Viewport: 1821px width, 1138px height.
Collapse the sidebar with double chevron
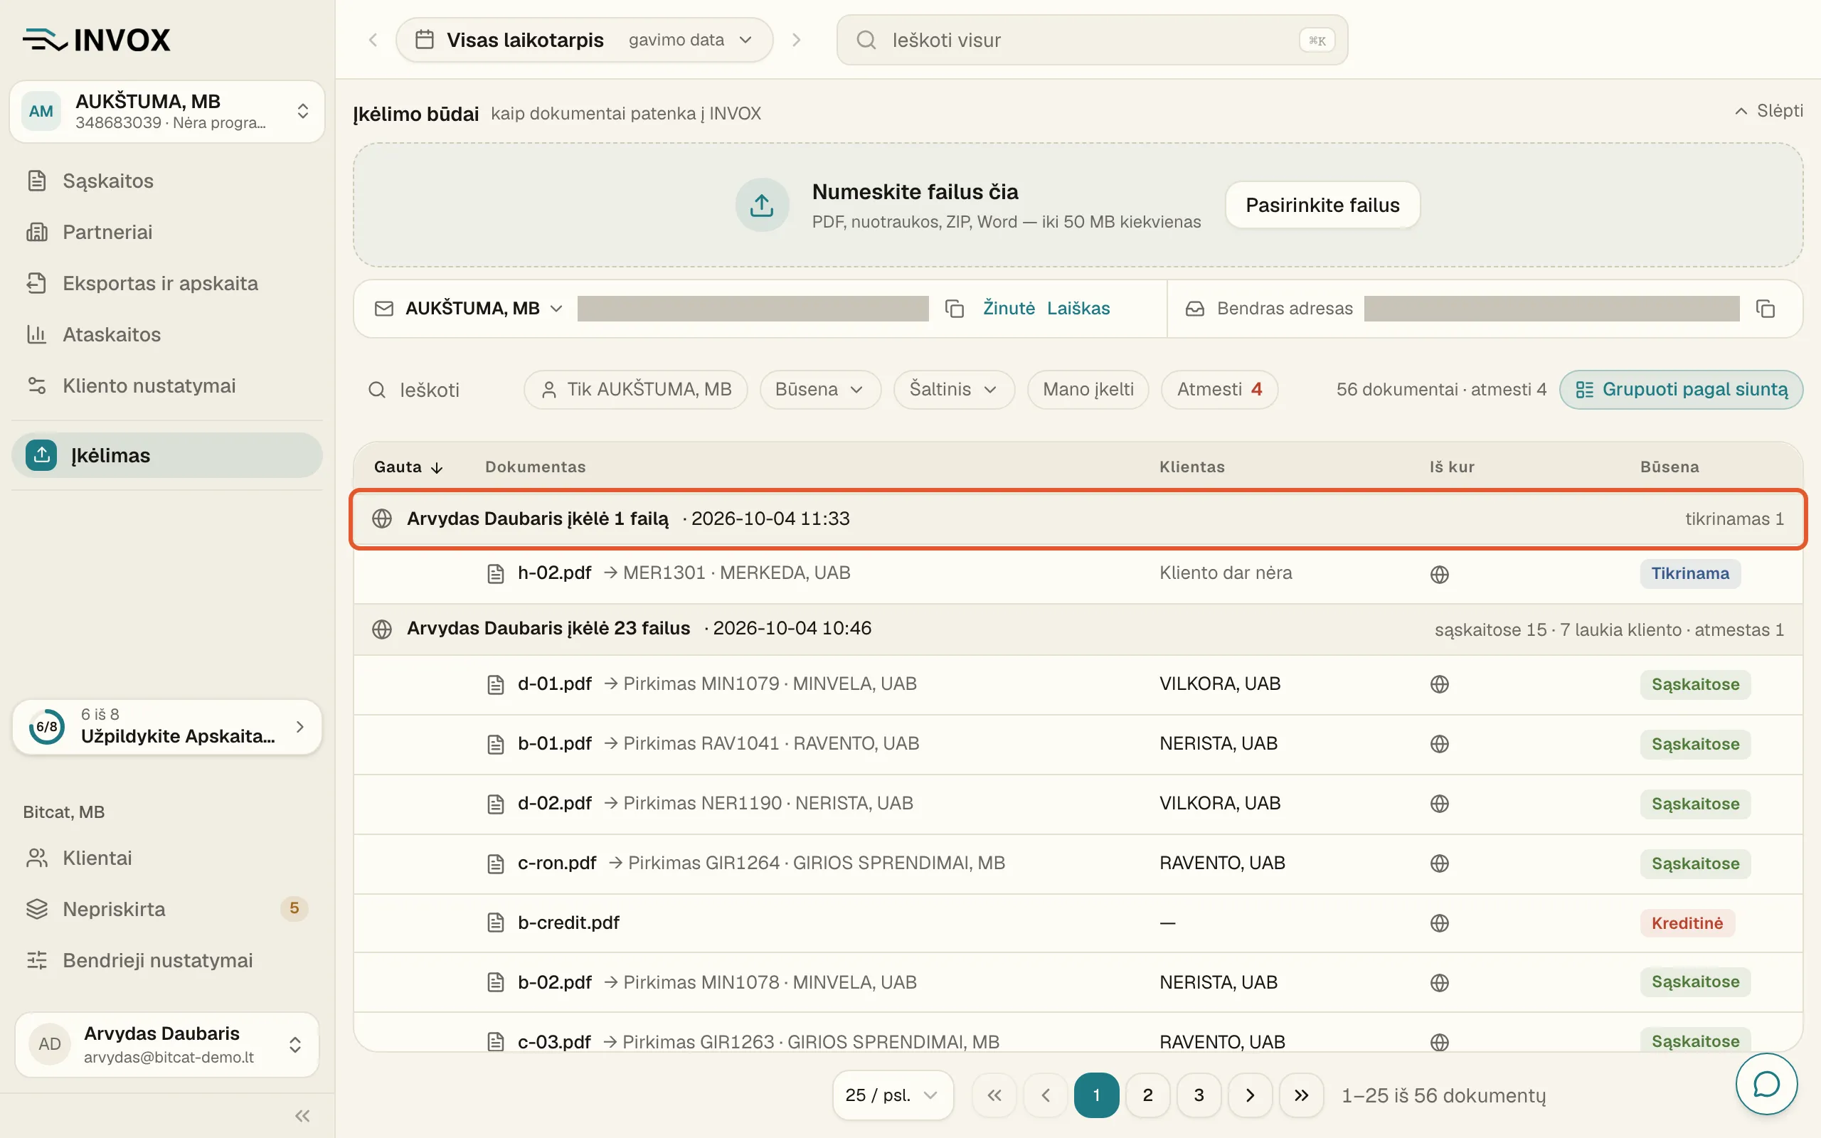coord(302,1115)
